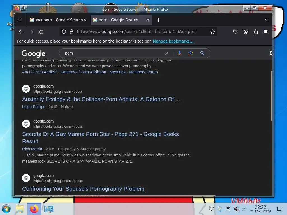Image resolution: width=287 pixels, height=215 pixels.
Task: Open Firefox window menu icon in titlebar
Action: 17,8
